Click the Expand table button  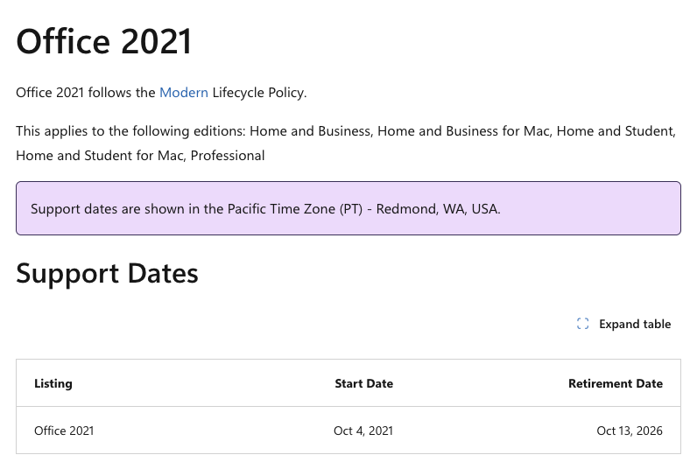[623, 324]
